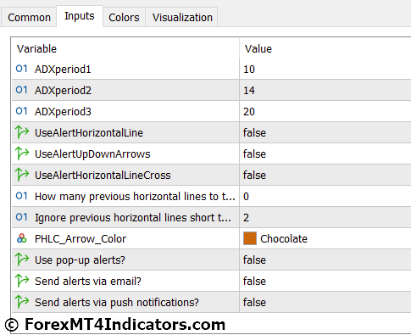This screenshot has height=335, width=411.
Task: Click the Variable column header
Action: [x=36, y=49]
